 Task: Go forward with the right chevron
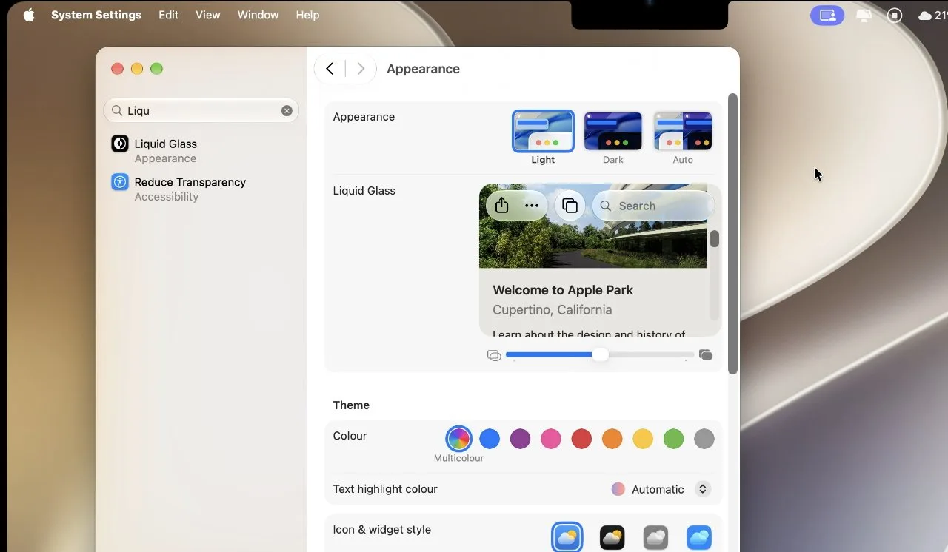[x=361, y=69]
